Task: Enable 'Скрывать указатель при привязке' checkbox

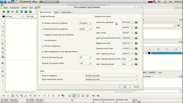Action: click(x=43, y=35)
